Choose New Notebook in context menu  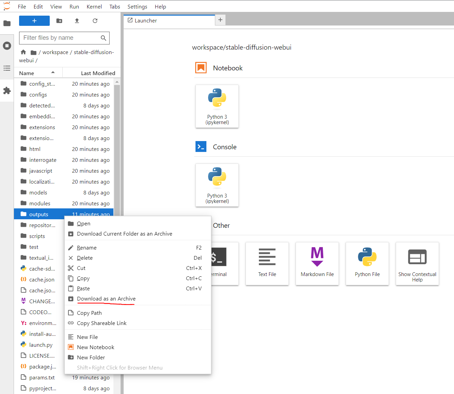pyautogui.click(x=138, y=347)
